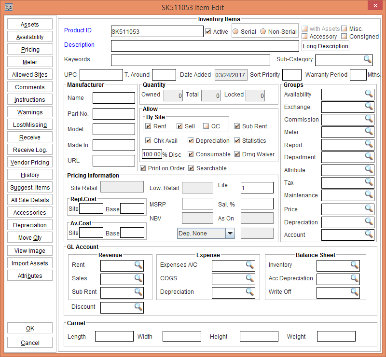Toggle the Searchable checkbox

(191, 168)
